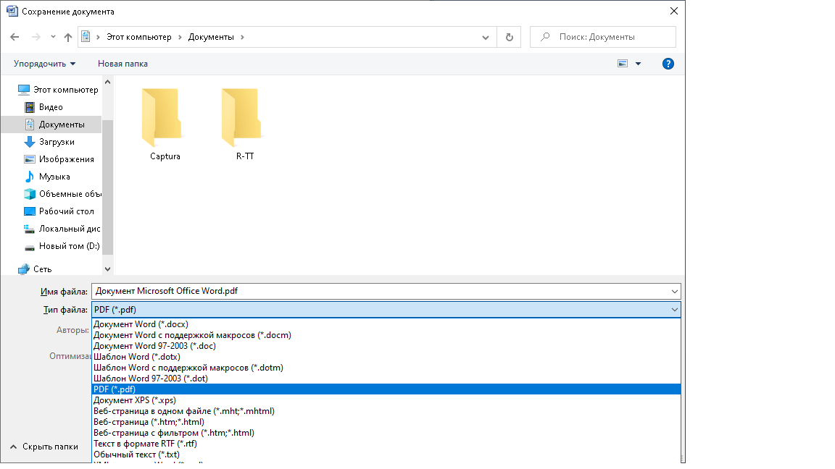Open Рабочий стол in the navigation pane

59,211
